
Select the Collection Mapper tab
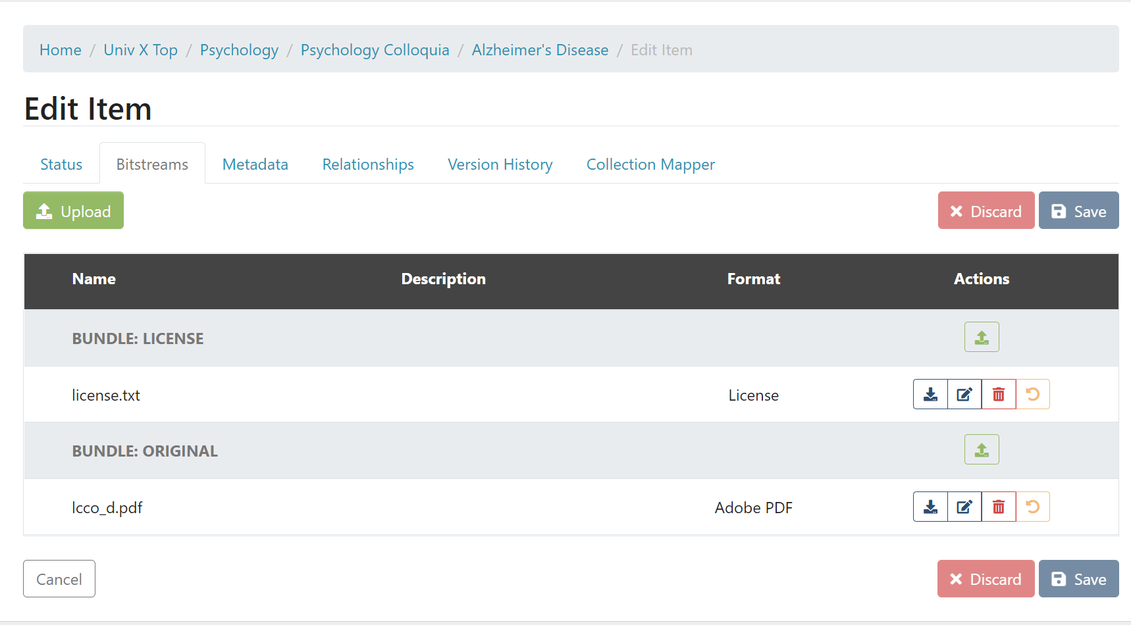650,164
